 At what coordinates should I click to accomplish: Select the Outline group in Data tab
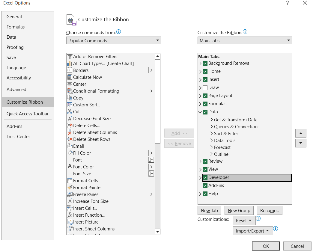point(221,154)
